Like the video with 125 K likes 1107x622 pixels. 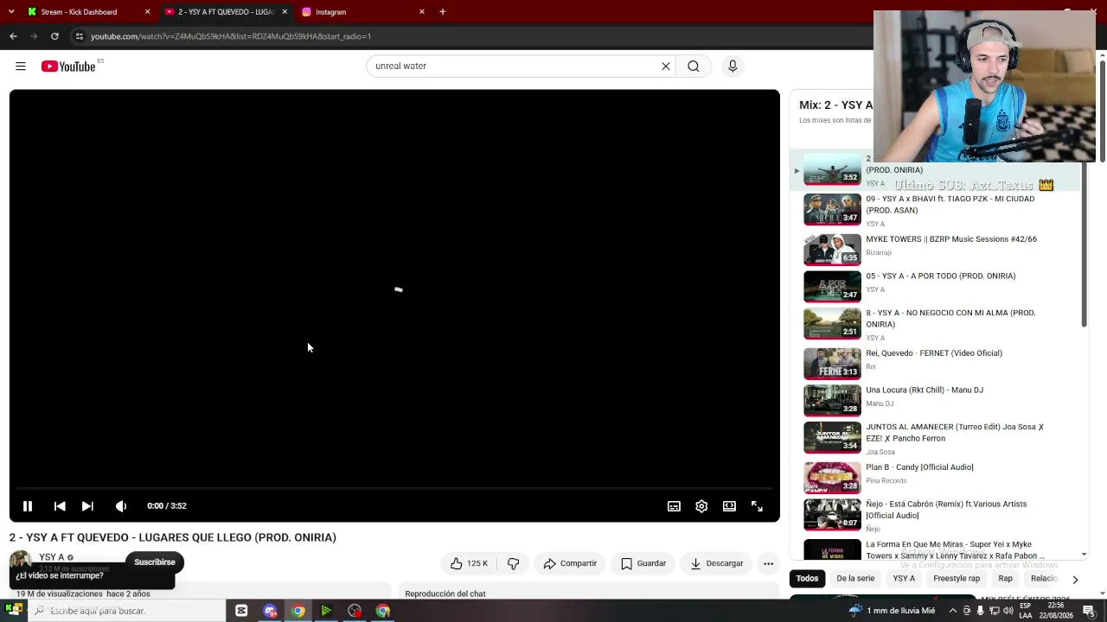(469, 563)
